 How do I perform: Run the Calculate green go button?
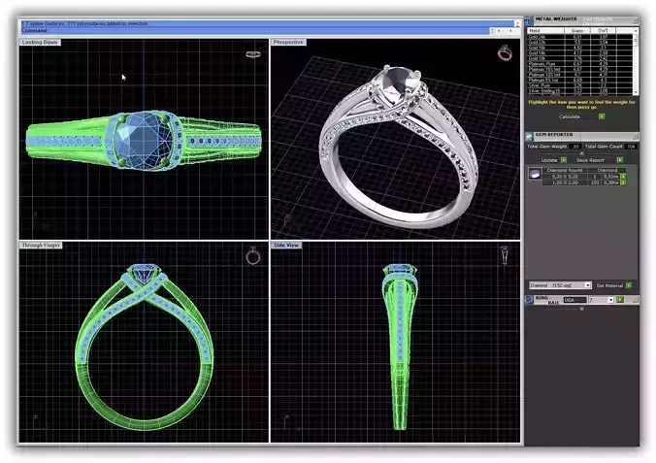pyautogui.click(x=602, y=116)
